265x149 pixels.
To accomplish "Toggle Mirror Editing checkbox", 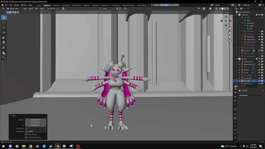I will pos(26,135).
